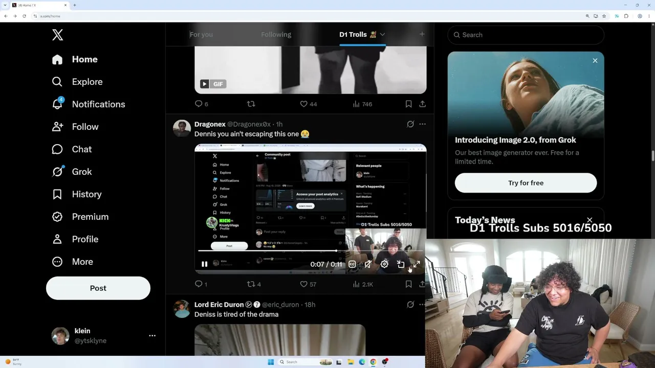Viewport: 655px width, 368px height.
Task: Open Notifications with the bell icon
Action: click(x=57, y=104)
